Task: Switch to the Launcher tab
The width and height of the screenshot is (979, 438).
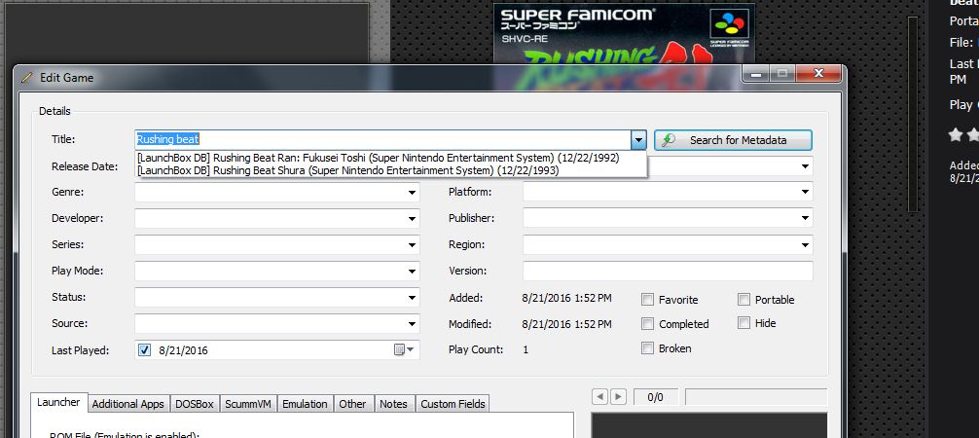Action: [58, 403]
